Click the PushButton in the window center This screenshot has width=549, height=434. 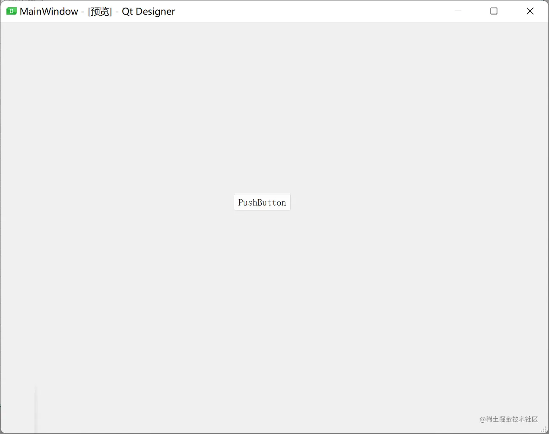[262, 202]
